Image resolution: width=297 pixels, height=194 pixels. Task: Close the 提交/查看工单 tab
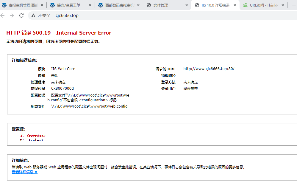click(x=90, y=5)
